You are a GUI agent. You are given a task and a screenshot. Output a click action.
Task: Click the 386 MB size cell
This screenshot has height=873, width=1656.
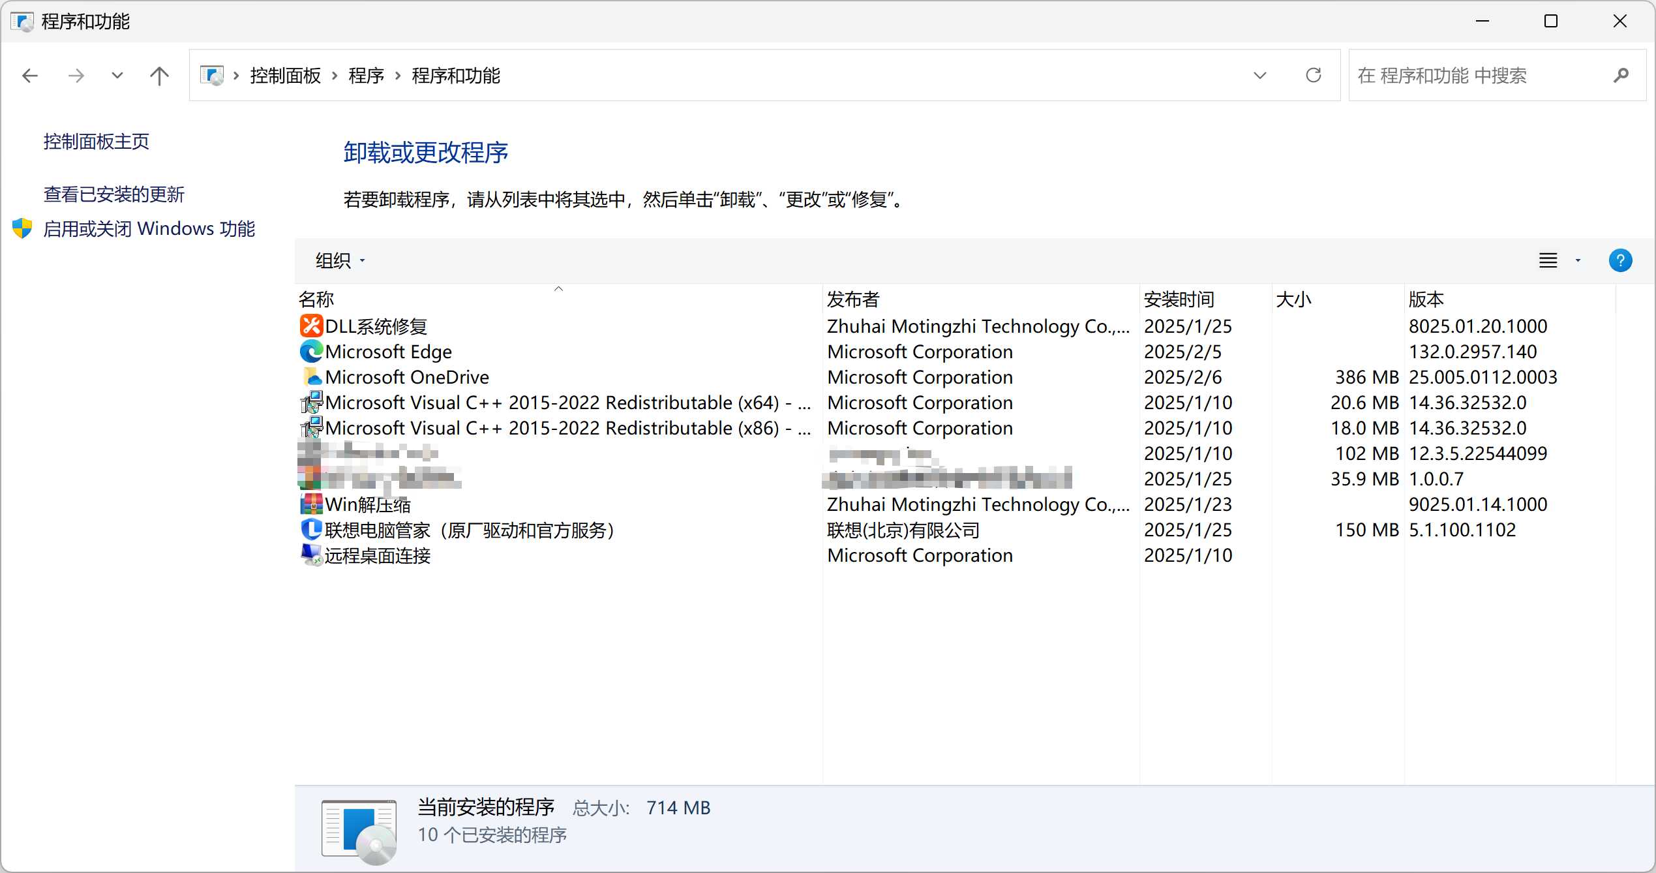click(1366, 377)
